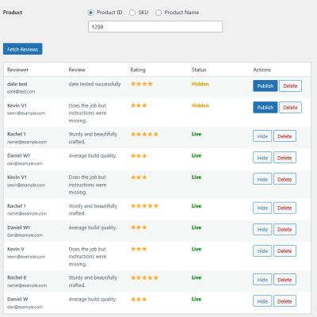Click the Fetch Reviews button
This screenshot has width=317, height=317.
[x=23, y=49]
